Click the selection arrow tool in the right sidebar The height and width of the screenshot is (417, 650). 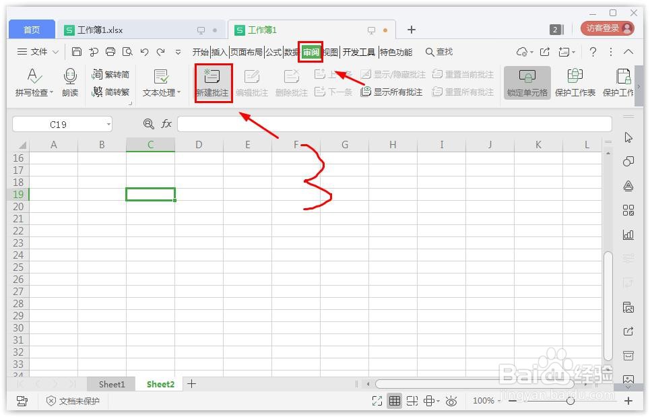click(628, 137)
